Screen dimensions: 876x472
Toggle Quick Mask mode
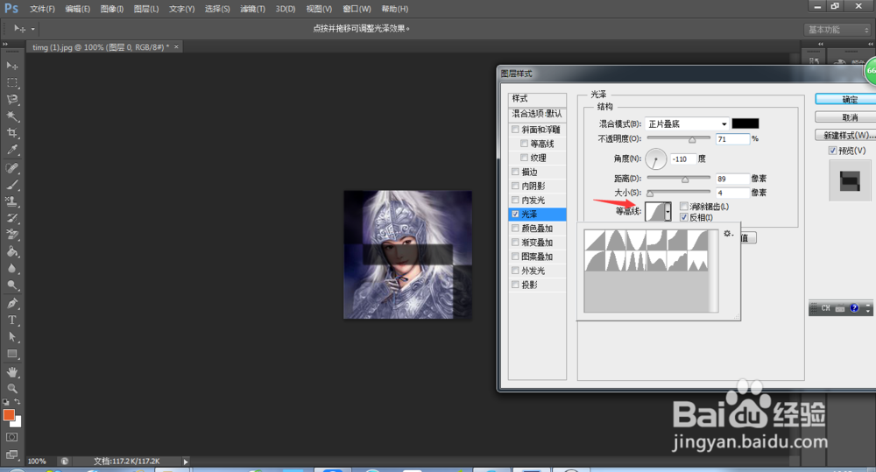(x=11, y=437)
